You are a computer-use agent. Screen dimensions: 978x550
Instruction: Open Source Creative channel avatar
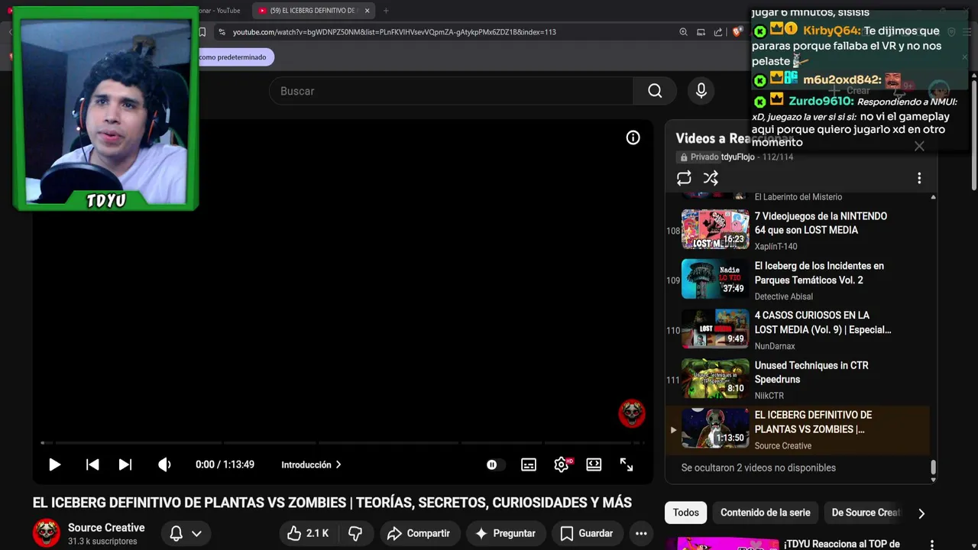point(47,533)
